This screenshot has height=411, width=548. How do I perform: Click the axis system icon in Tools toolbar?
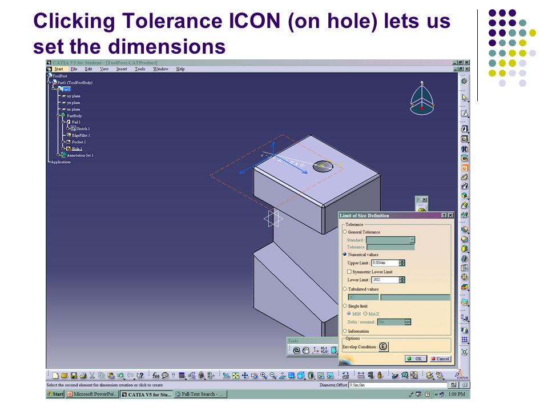click(315, 350)
